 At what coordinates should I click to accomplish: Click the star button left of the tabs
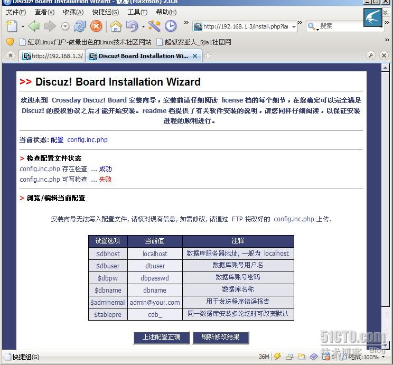10,55
